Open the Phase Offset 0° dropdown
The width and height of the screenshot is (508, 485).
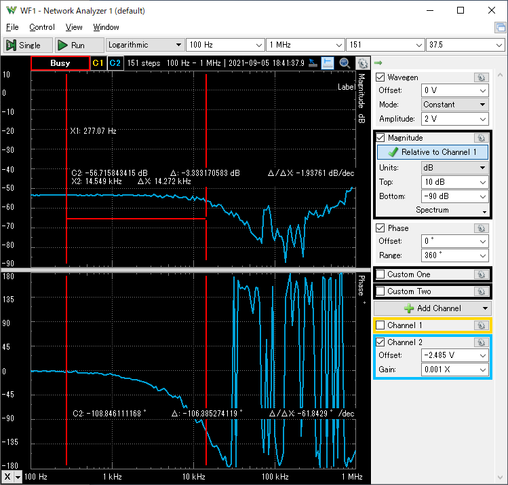(455, 241)
